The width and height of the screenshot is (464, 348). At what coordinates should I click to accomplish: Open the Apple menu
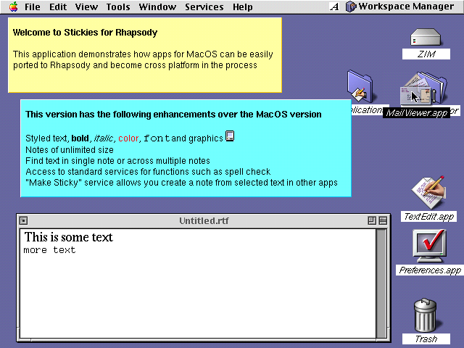13,7
